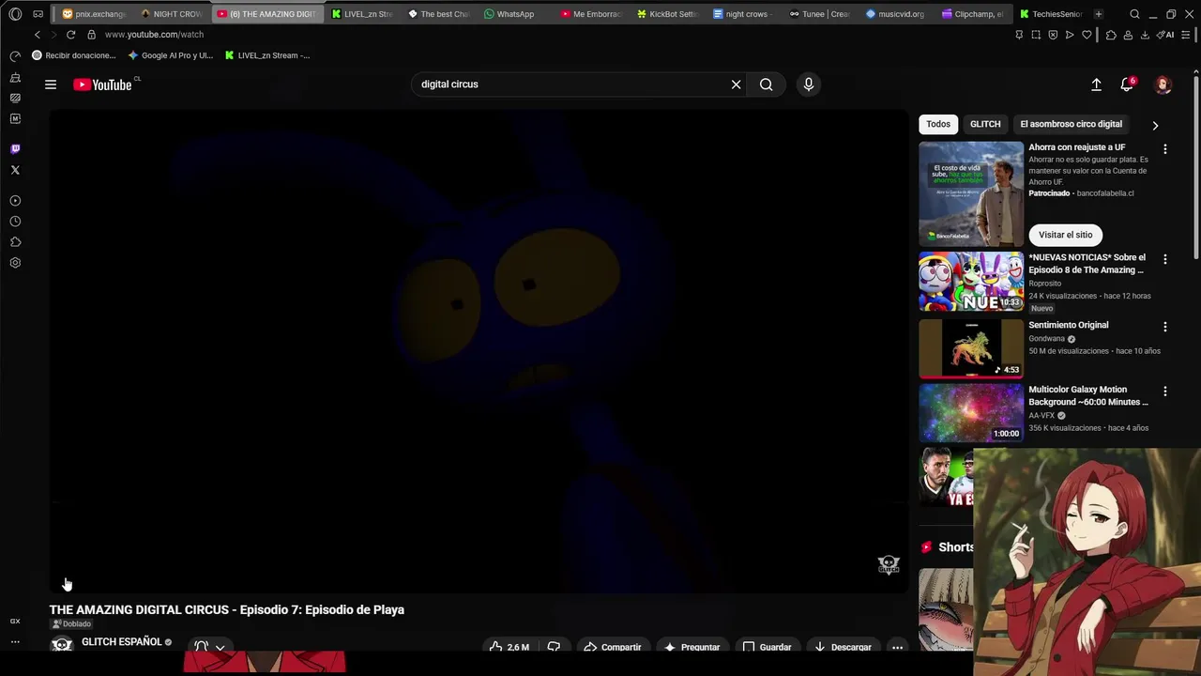Open YouTube notifications bell

(x=1127, y=84)
